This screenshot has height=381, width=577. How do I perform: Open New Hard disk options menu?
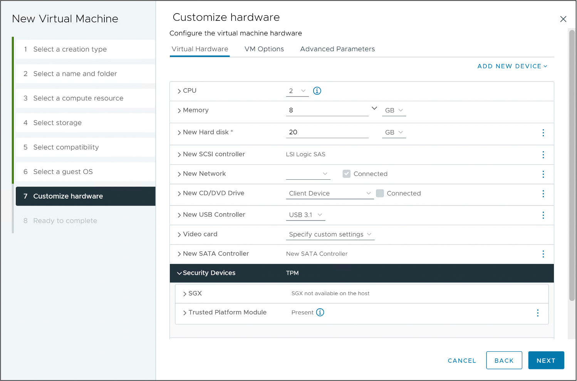pyautogui.click(x=543, y=133)
